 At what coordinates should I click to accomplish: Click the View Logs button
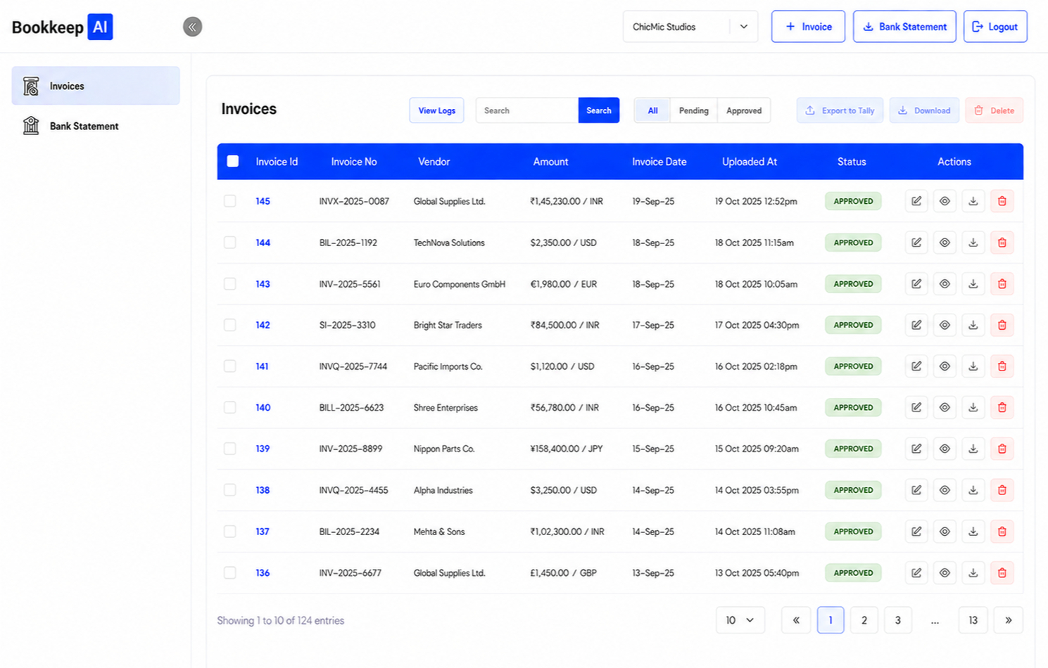(436, 110)
